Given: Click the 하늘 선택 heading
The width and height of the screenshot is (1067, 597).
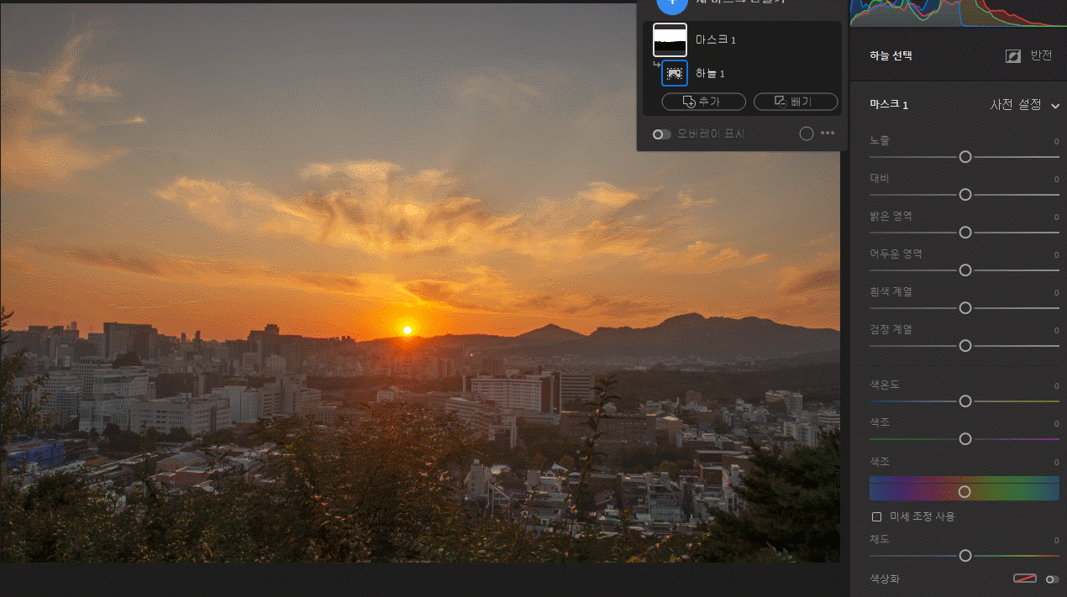Looking at the screenshot, I should [x=891, y=56].
